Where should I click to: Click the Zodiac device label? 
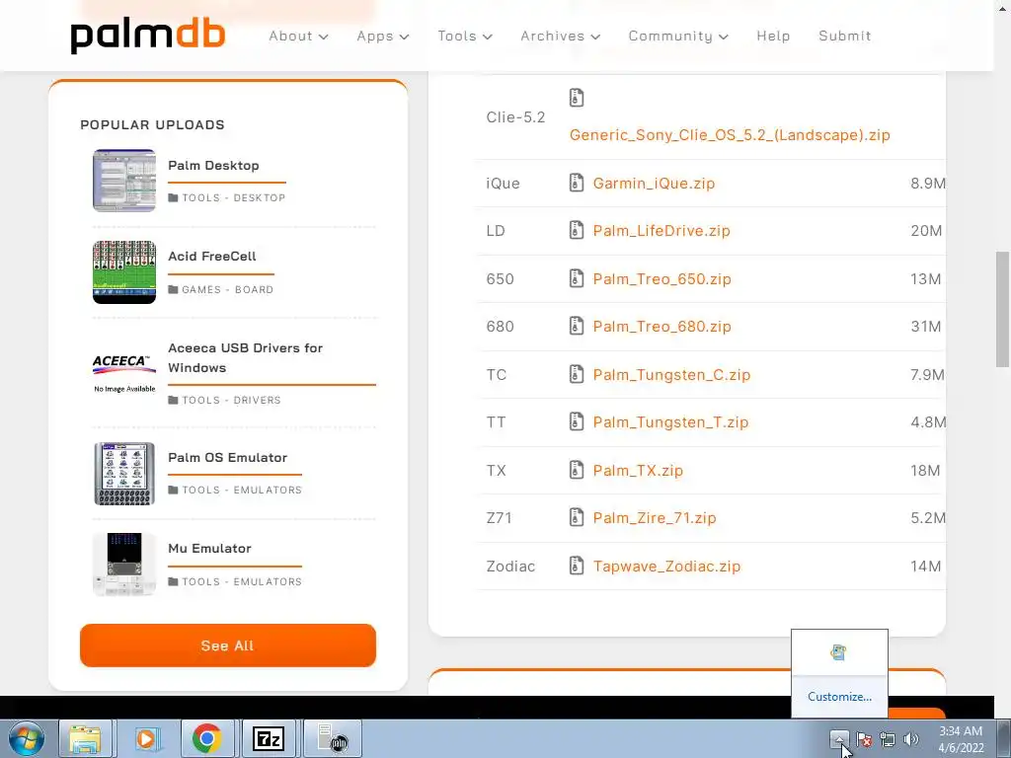(510, 566)
